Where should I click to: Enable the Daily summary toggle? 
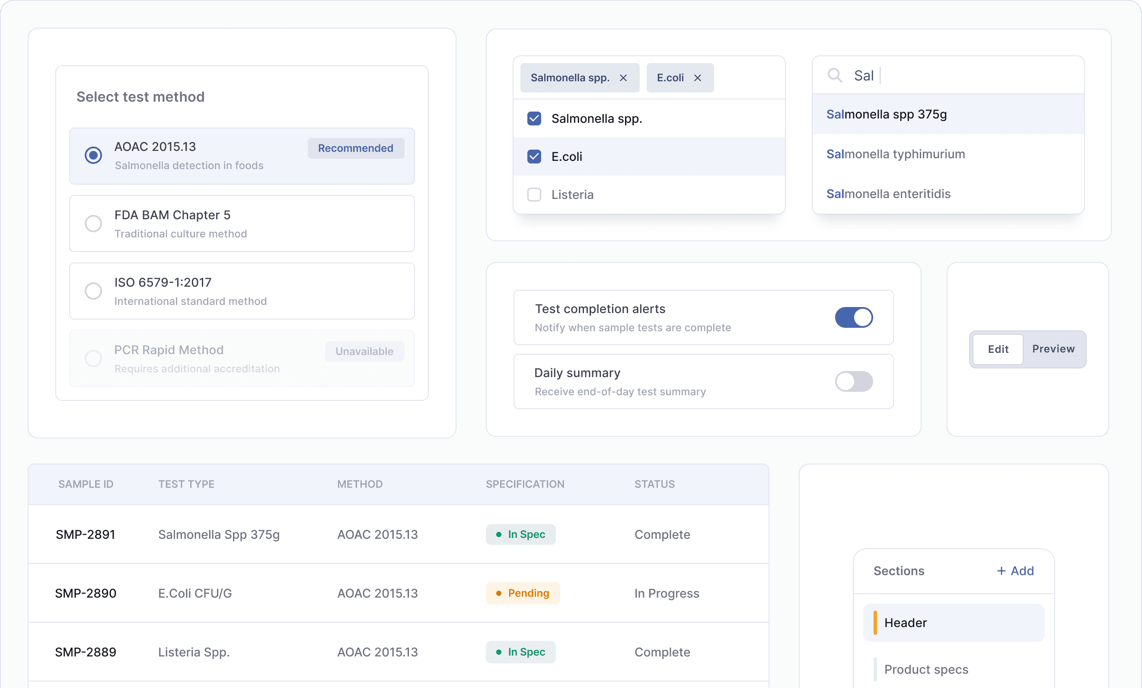click(x=853, y=381)
